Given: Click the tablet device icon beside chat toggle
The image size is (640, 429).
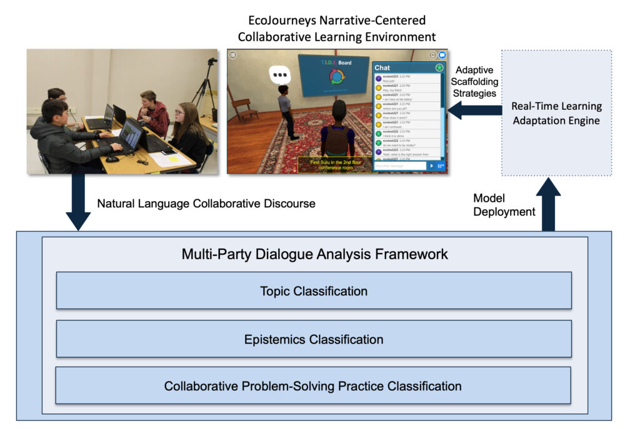Looking at the screenshot, I should pyautogui.click(x=432, y=55).
